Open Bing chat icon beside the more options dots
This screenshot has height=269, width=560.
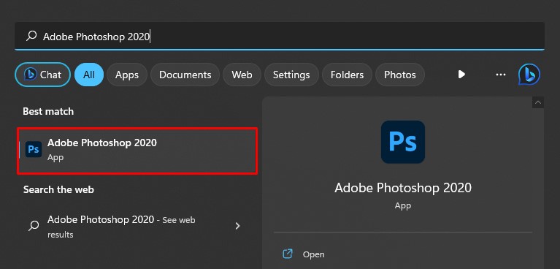529,75
